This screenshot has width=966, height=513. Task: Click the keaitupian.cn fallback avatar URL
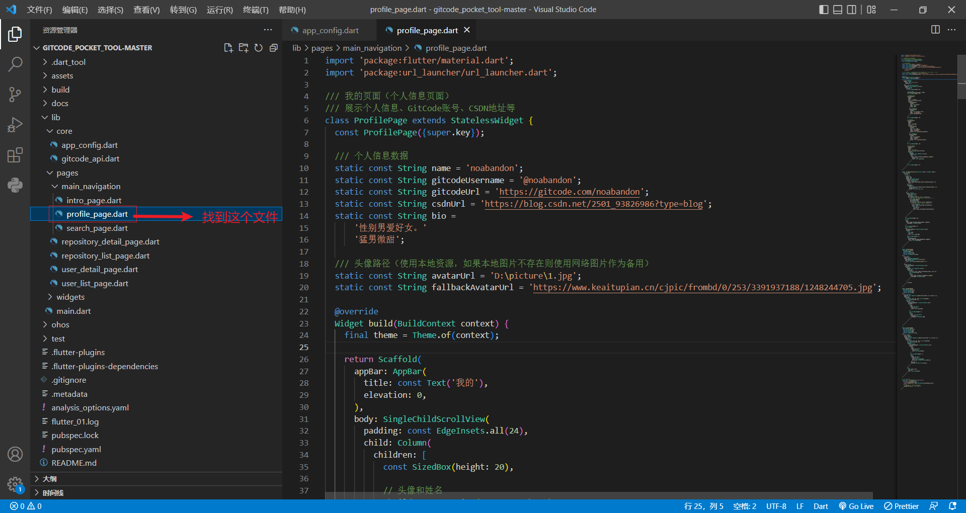(703, 287)
